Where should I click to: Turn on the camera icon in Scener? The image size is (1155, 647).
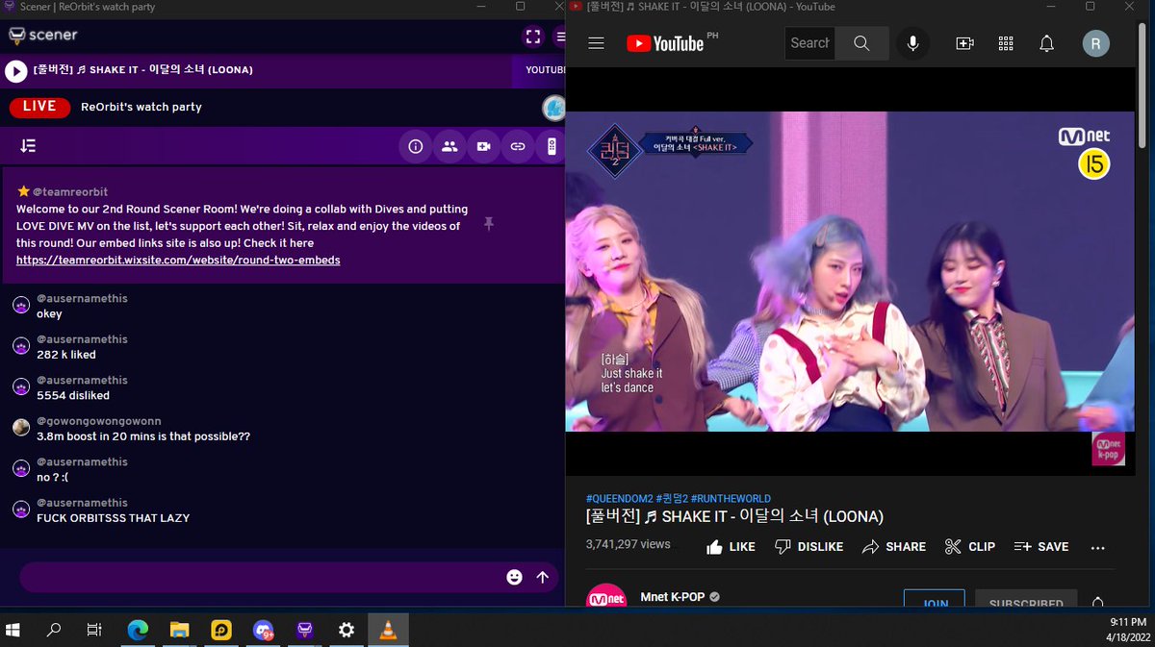click(x=483, y=147)
